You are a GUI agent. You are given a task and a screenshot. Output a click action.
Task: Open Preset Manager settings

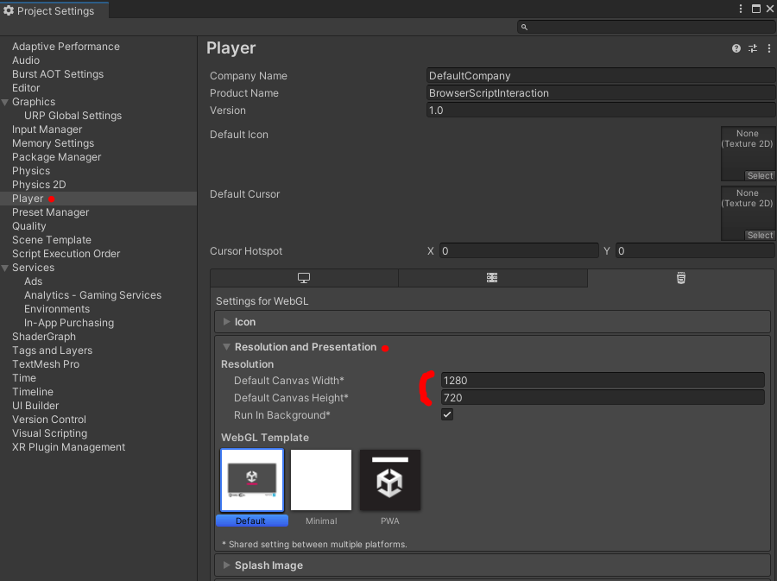(51, 212)
